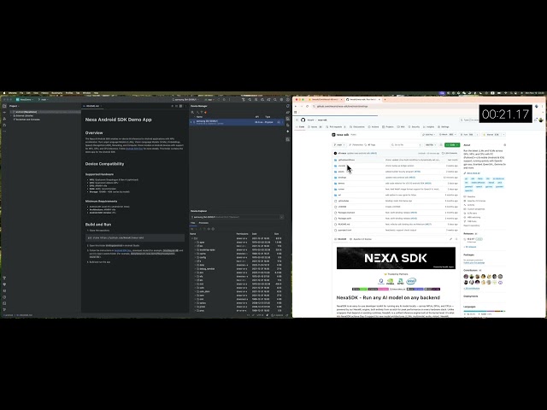Open the NexaDemo project dropdown

pos(26,100)
